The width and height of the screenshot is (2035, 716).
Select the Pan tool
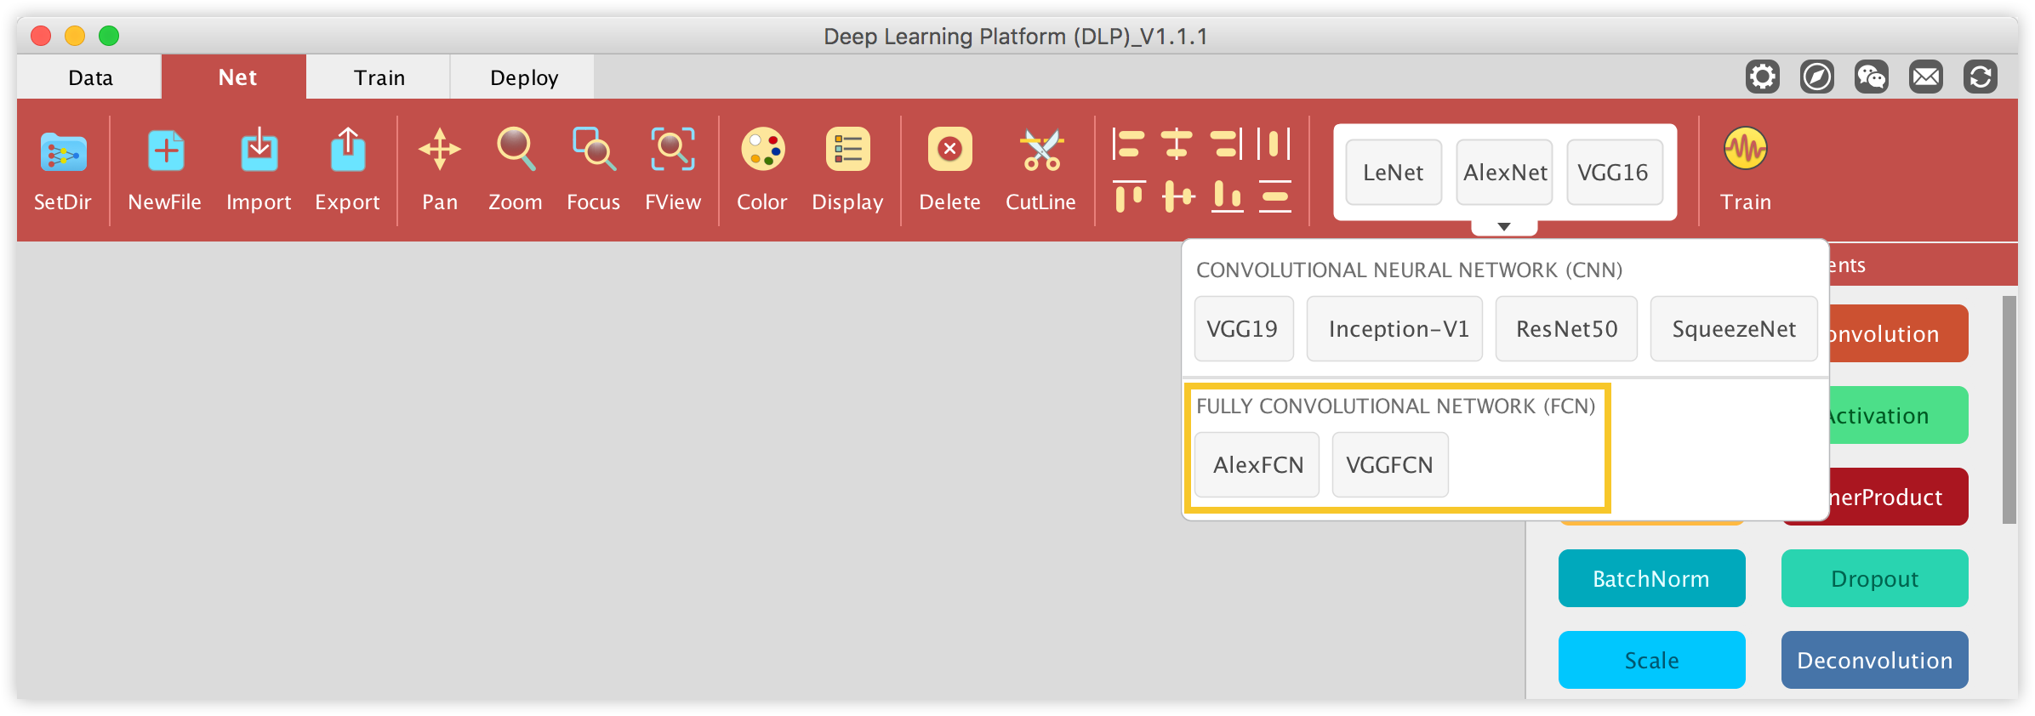[440, 151]
